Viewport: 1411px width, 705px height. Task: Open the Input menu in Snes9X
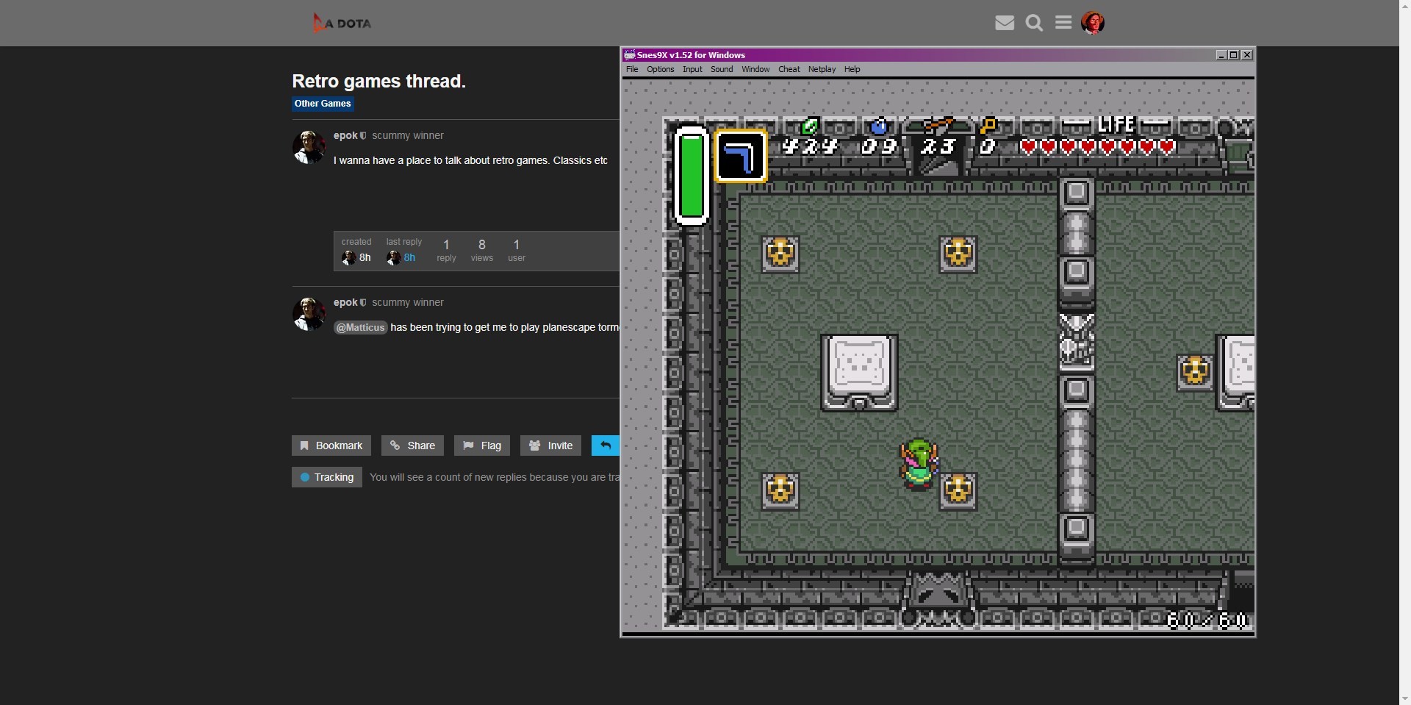[692, 69]
